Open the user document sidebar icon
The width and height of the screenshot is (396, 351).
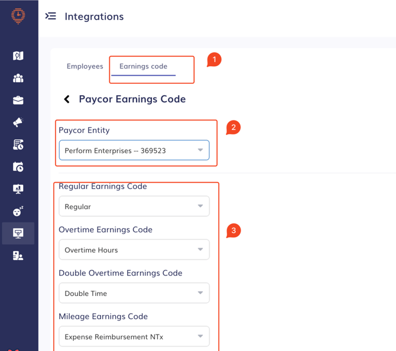(18, 255)
